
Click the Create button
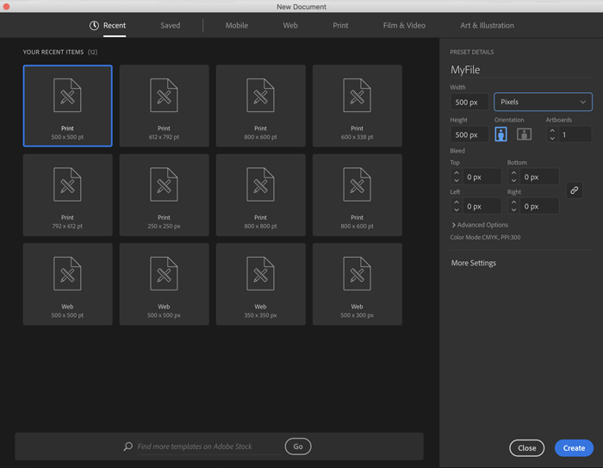pos(574,448)
